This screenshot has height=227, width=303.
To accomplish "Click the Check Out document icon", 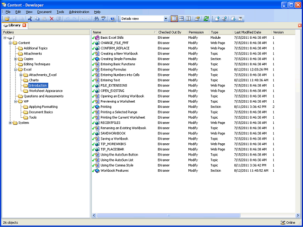I will point(233,19).
